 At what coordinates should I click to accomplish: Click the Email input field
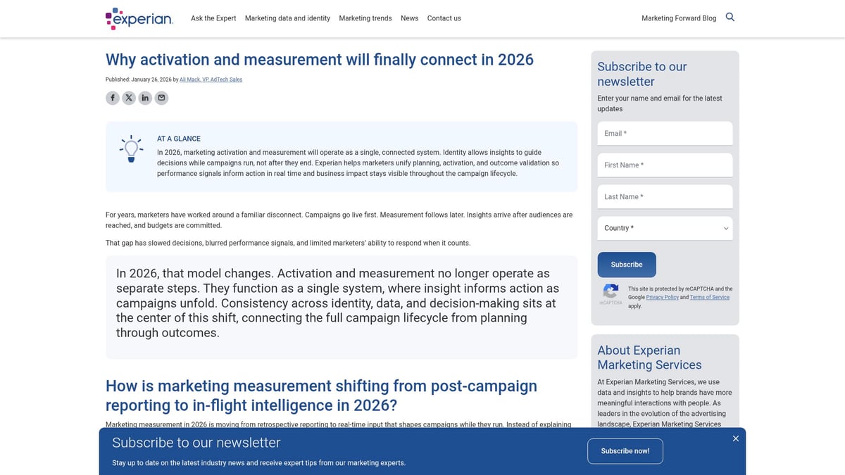pyautogui.click(x=664, y=133)
